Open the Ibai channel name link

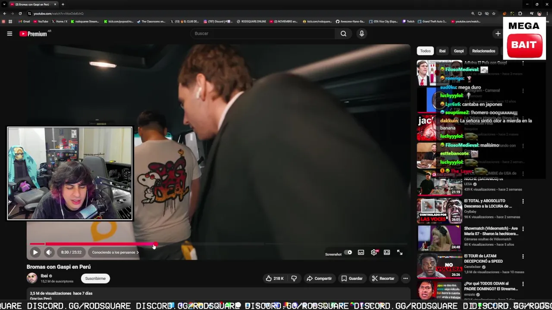pos(44,276)
